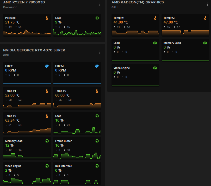Open the NVIDIA GeForce RTX 4070 Super menu
The width and height of the screenshot is (211, 186).
pyautogui.click(x=99, y=52)
